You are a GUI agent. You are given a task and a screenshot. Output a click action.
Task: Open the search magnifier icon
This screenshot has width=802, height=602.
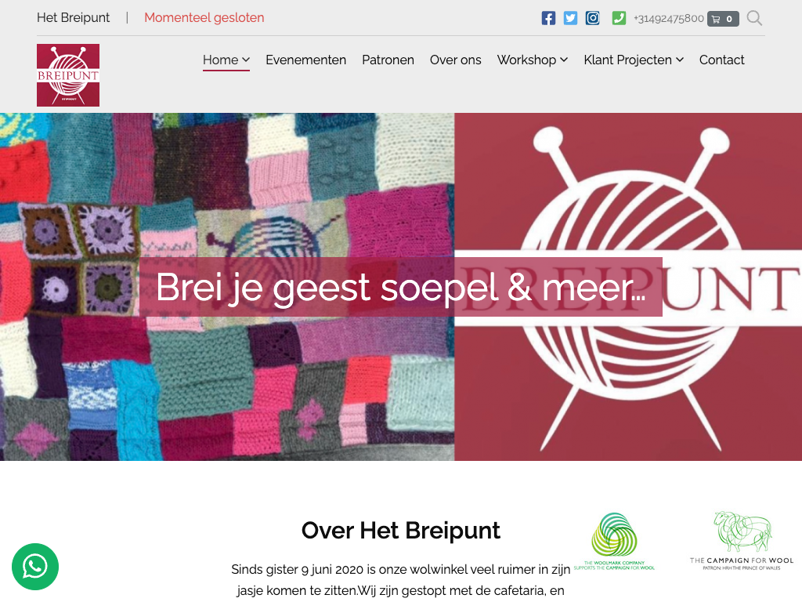click(x=754, y=19)
